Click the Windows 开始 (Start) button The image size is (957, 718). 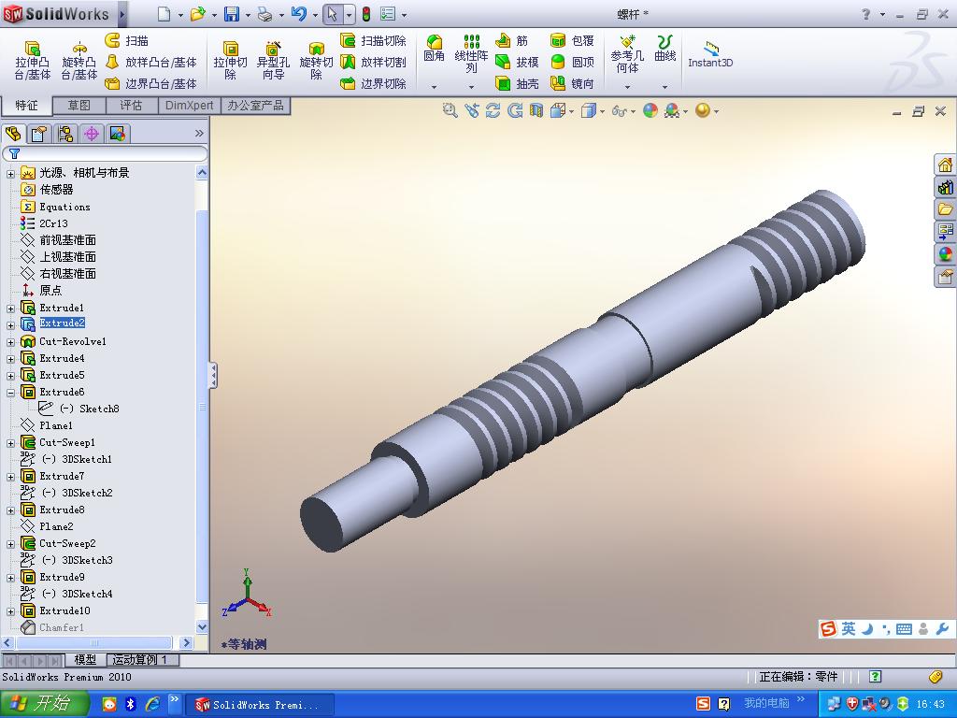(44, 704)
